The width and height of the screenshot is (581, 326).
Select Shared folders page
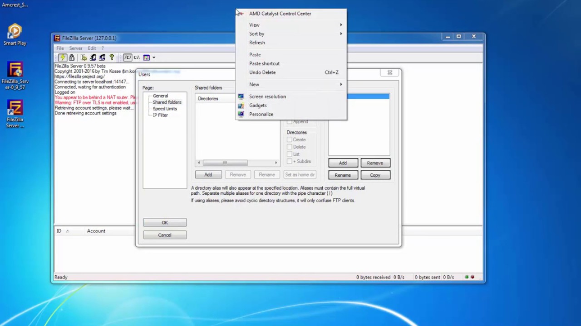pyautogui.click(x=167, y=102)
